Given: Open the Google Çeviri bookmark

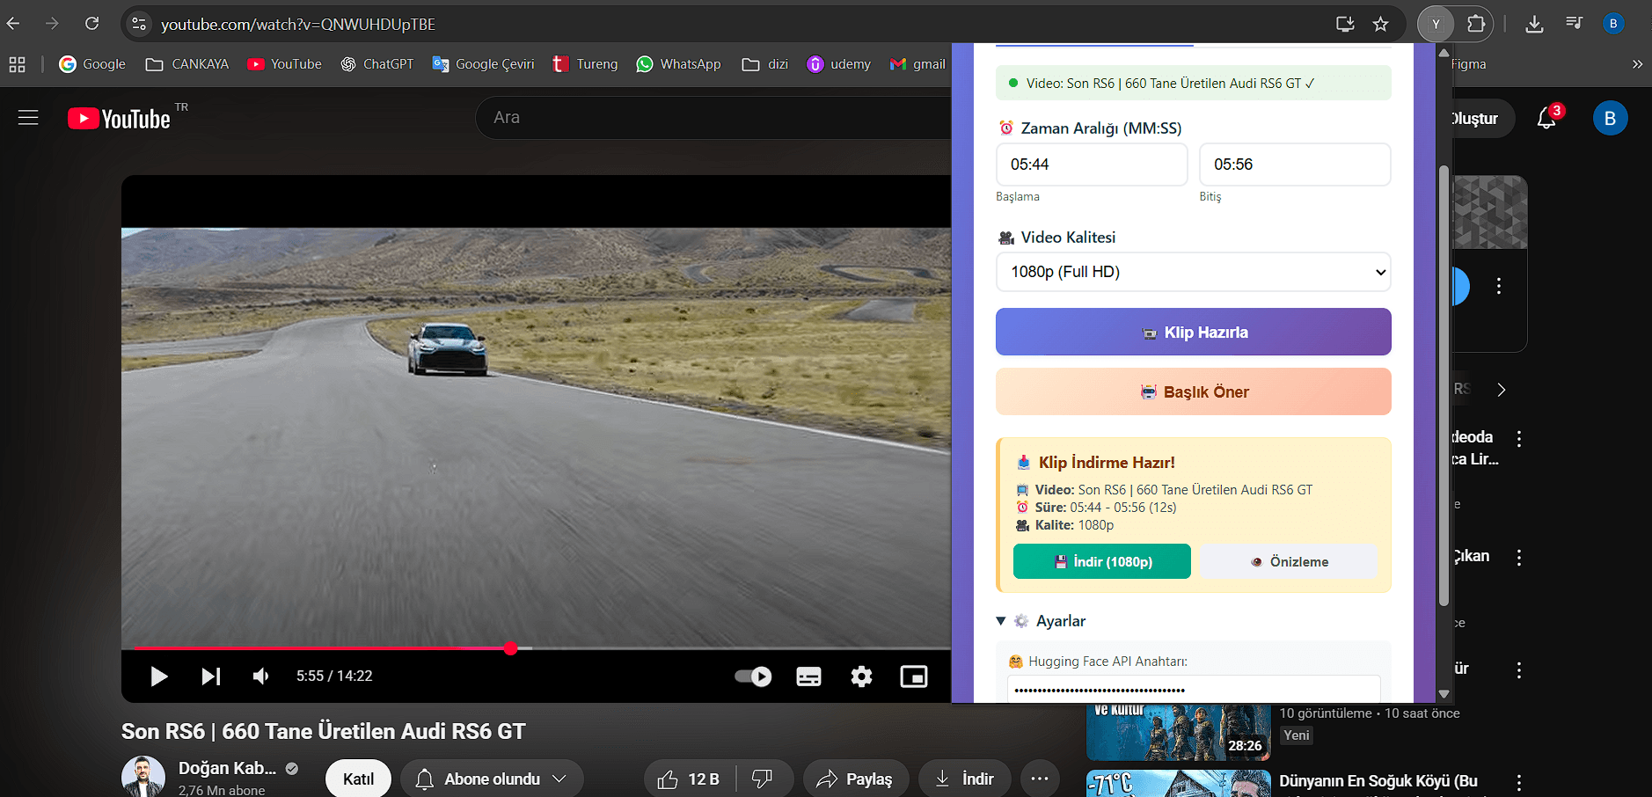Looking at the screenshot, I should [483, 64].
